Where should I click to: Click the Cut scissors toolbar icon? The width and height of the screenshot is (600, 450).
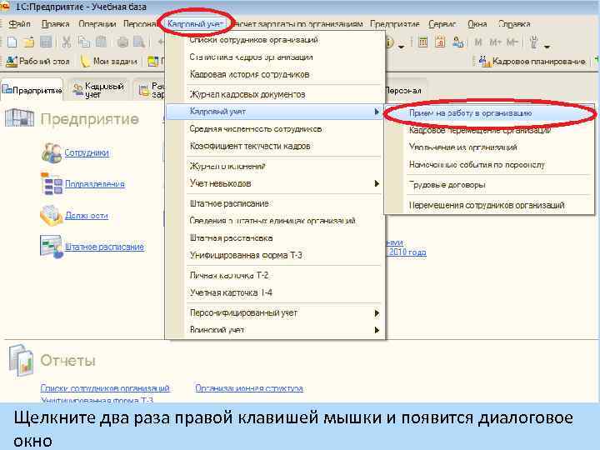tap(67, 42)
